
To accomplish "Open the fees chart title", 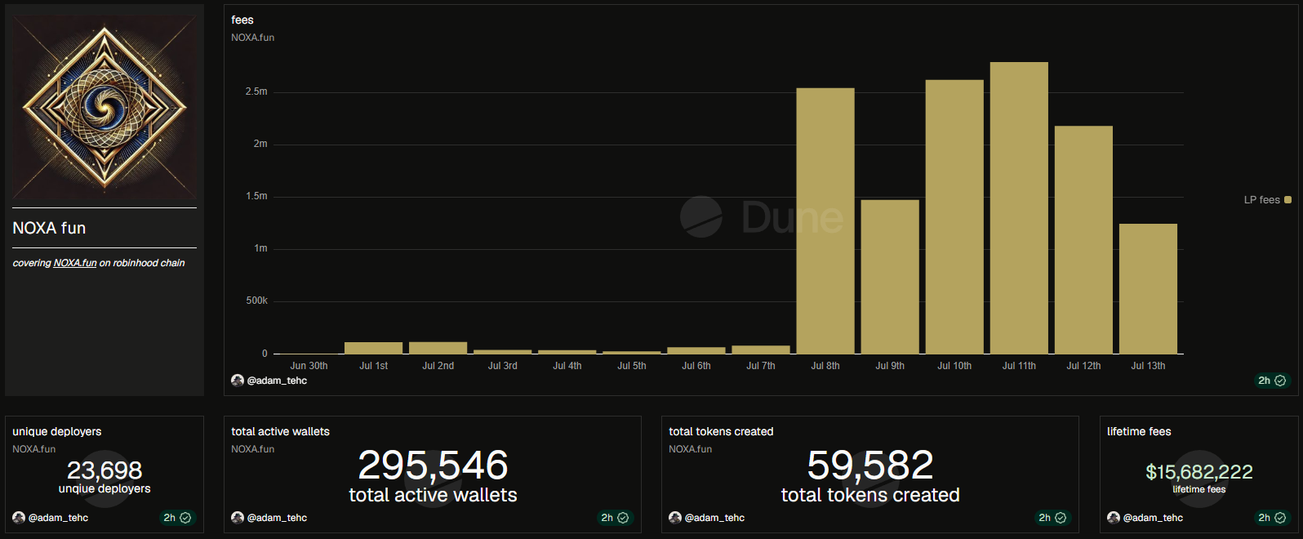I will (242, 20).
